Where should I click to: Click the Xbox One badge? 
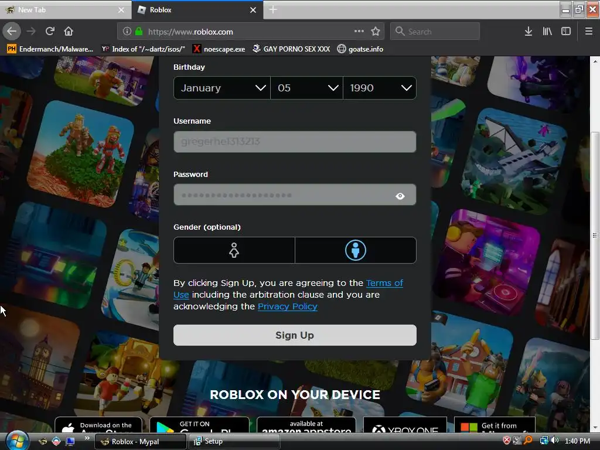405,425
